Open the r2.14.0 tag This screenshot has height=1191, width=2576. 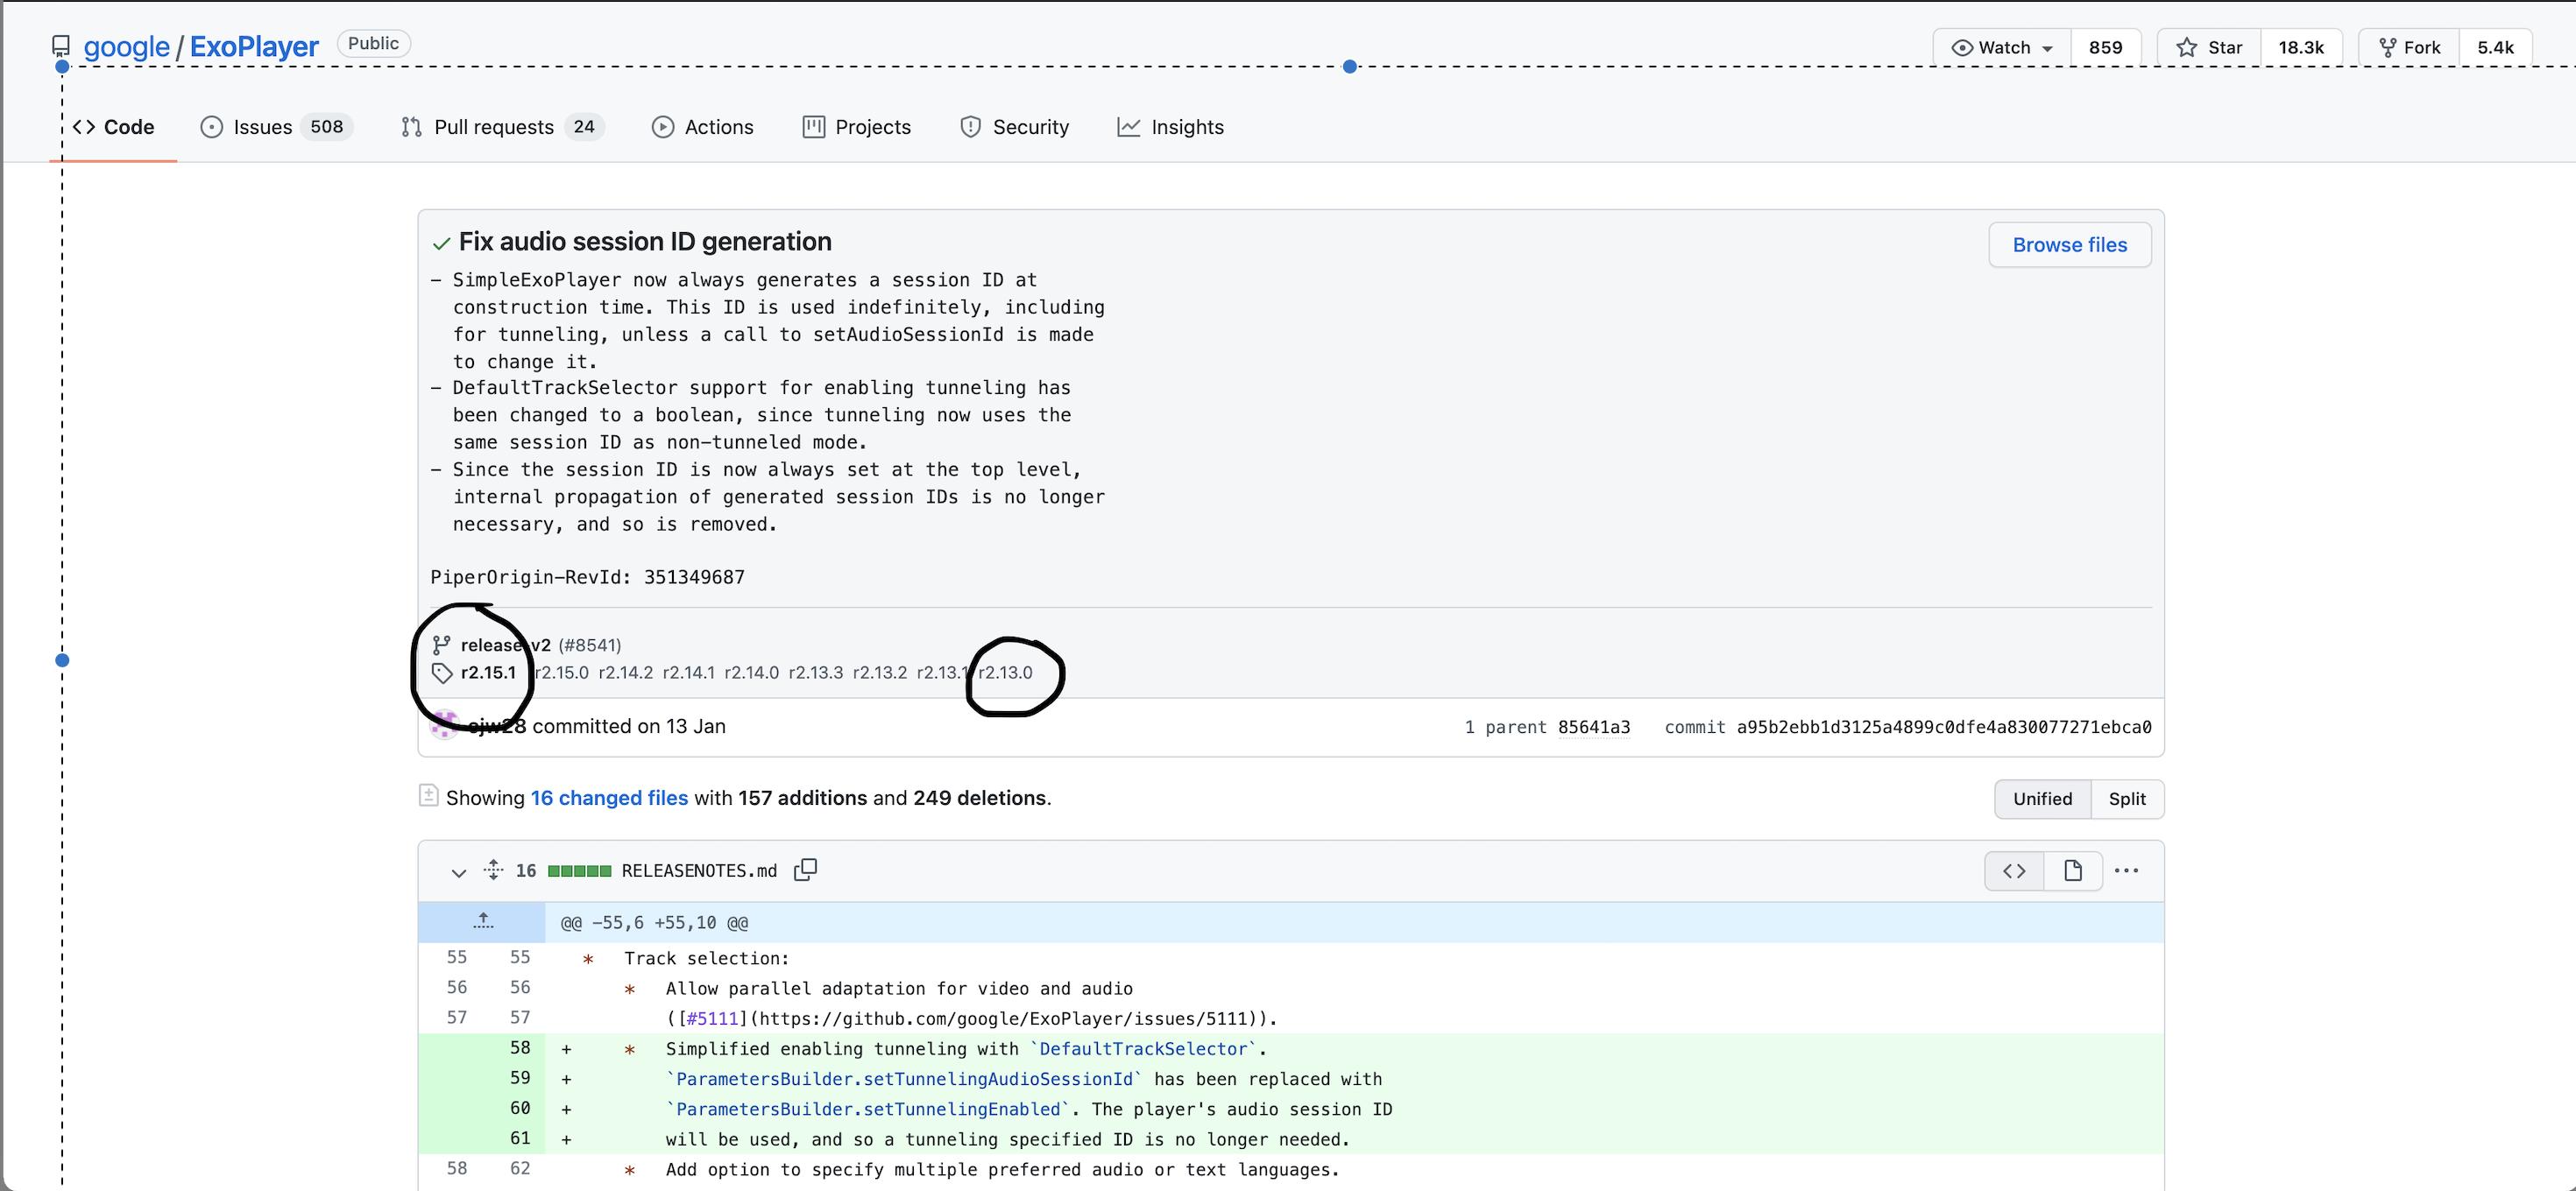(x=752, y=673)
